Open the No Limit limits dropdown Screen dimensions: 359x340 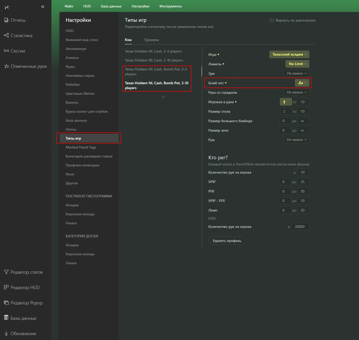pyautogui.click(x=297, y=64)
